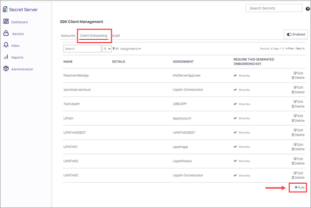Edit the UIPATHR1 rule
Screen dimensions: 311x208
298,145
